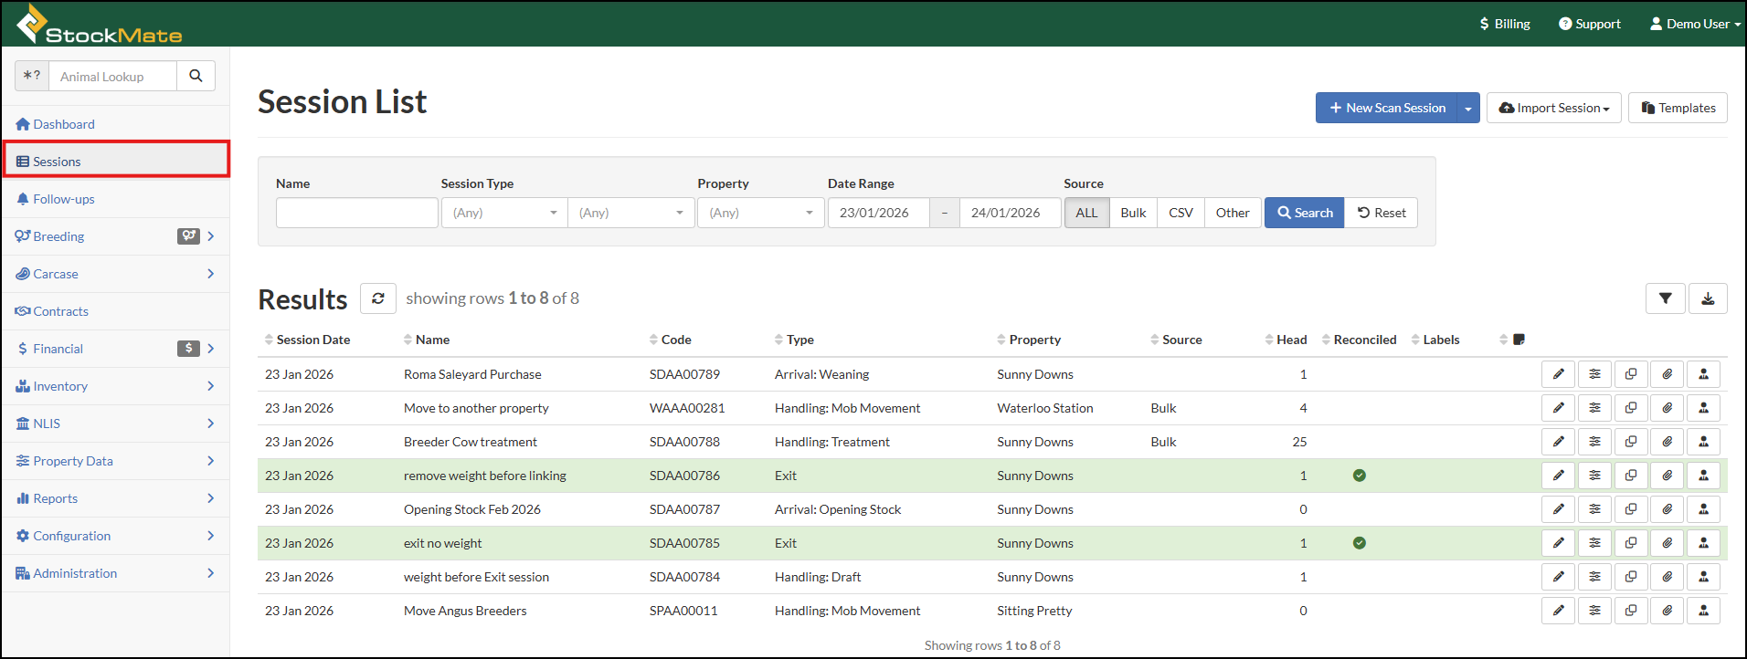Screen dimensions: 1747x659
Task: Open the Demo User menu
Action: click(1695, 24)
